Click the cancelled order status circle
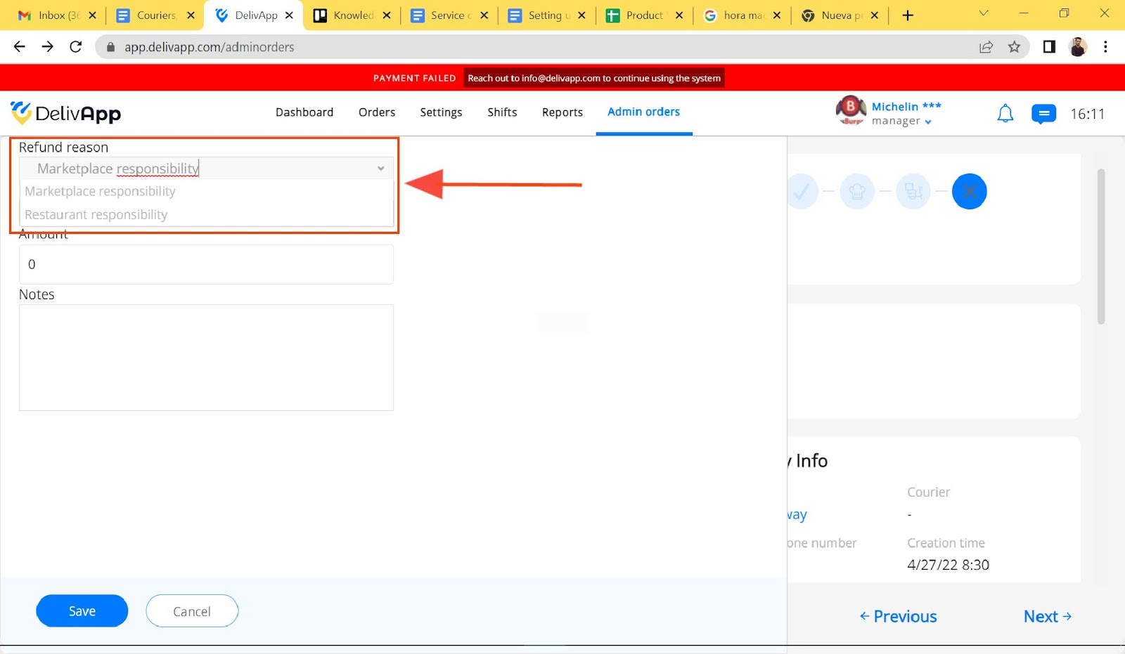Screen dimensions: 1125x654 [x=969, y=191]
